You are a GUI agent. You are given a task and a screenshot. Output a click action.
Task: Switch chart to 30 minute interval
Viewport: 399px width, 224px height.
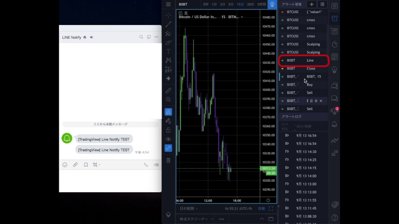(250, 4)
